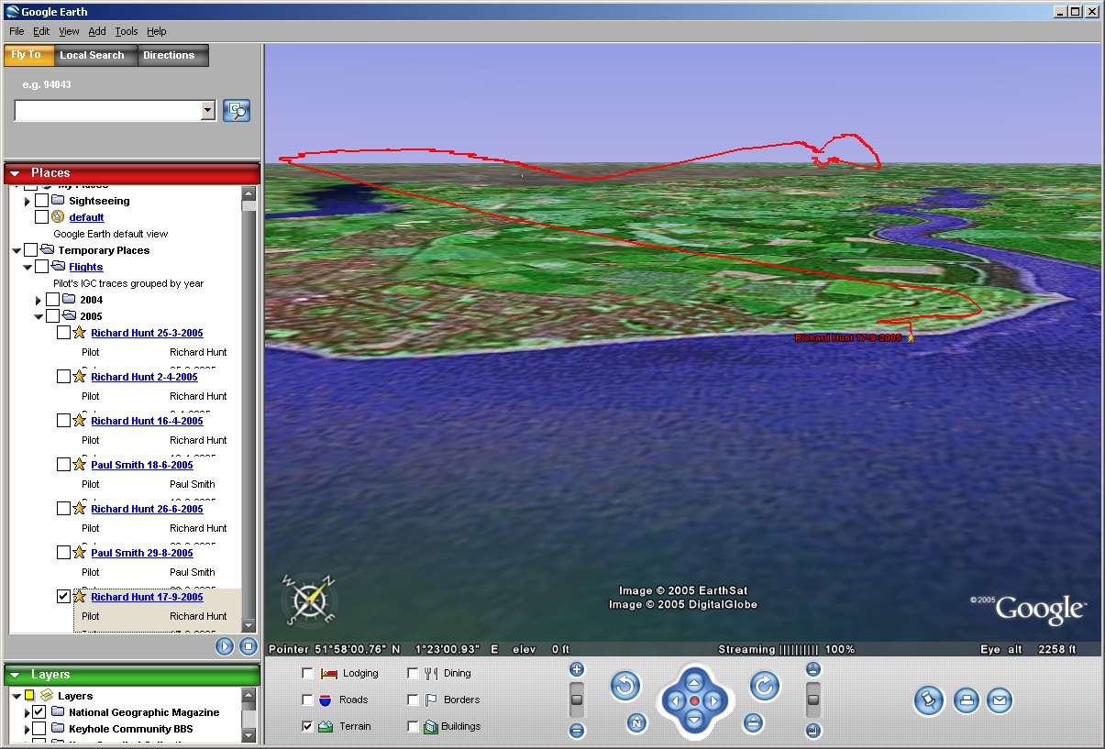Click the Richard Hunt 25-3-2005 link

point(147,333)
